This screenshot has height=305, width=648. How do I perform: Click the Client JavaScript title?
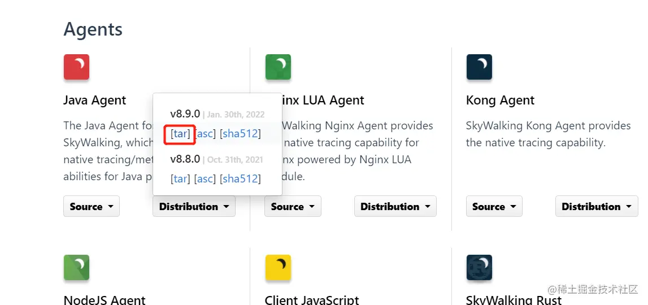click(x=312, y=300)
